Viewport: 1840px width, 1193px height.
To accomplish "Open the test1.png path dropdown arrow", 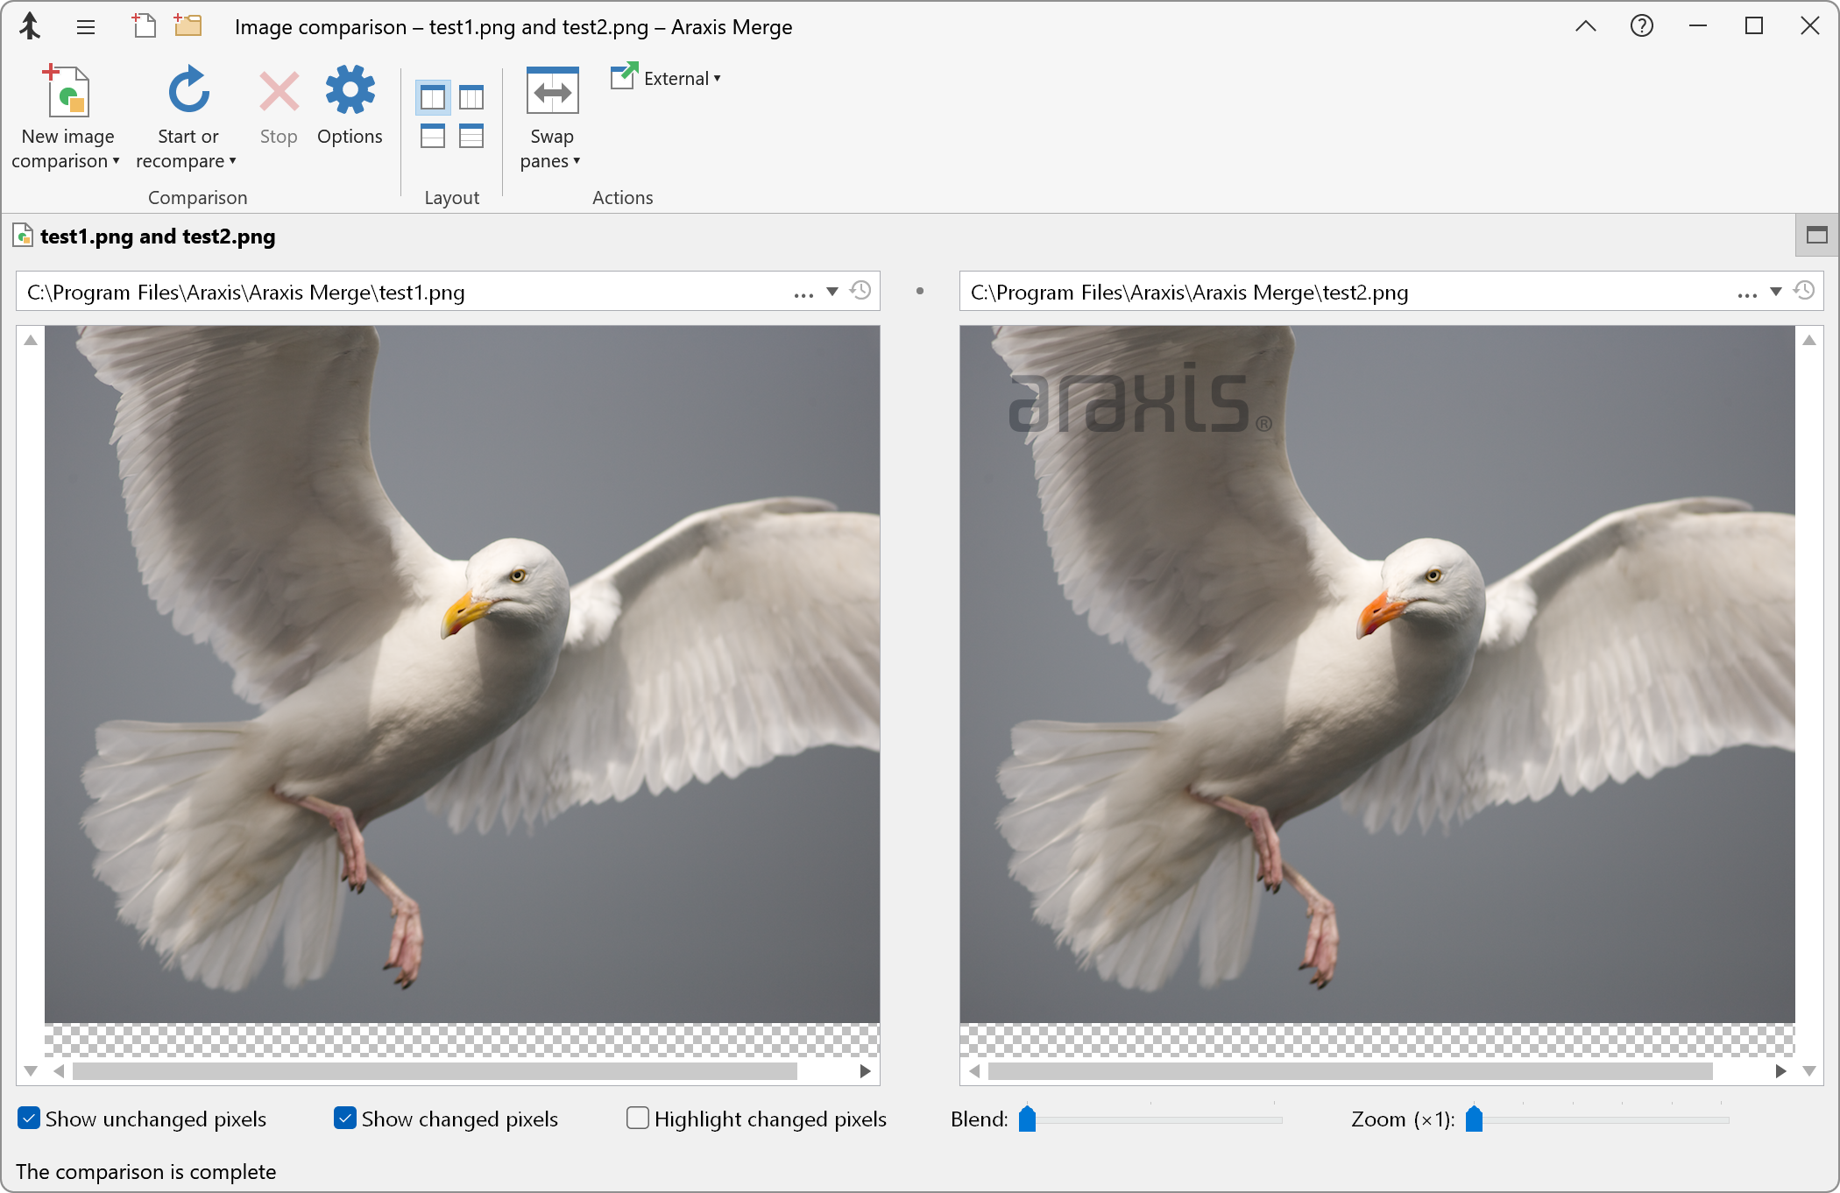I will [x=833, y=292].
